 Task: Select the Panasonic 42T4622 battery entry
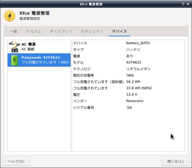click(39, 60)
